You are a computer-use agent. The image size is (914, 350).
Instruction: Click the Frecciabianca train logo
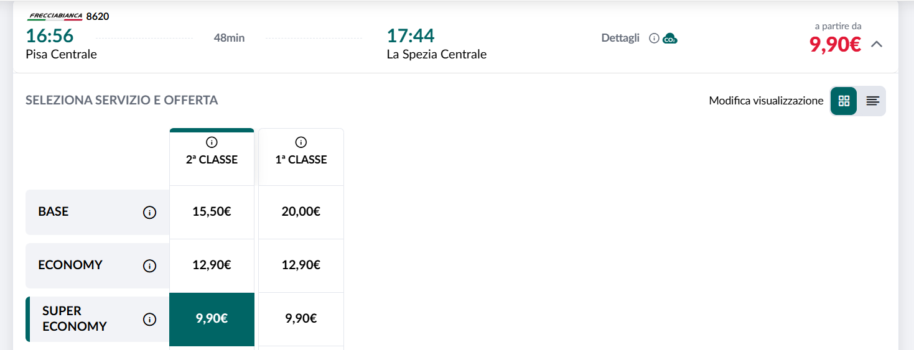pos(55,16)
